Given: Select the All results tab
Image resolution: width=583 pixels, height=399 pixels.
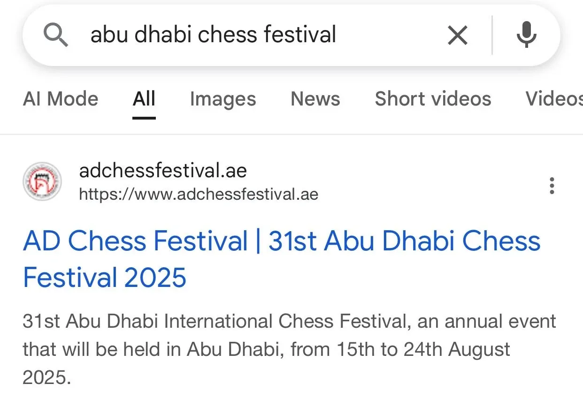Looking at the screenshot, I should point(144,99).
